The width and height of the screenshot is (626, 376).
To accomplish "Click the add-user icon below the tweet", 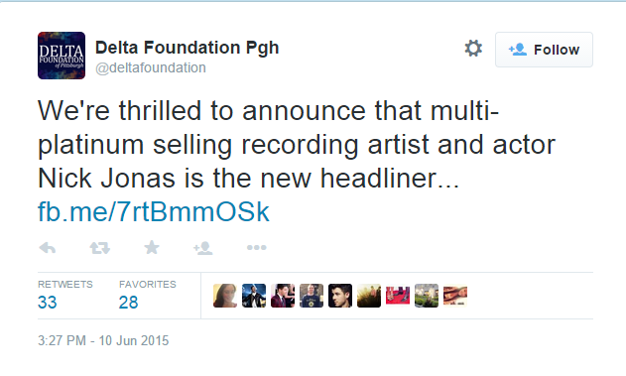I will [202, 248].
